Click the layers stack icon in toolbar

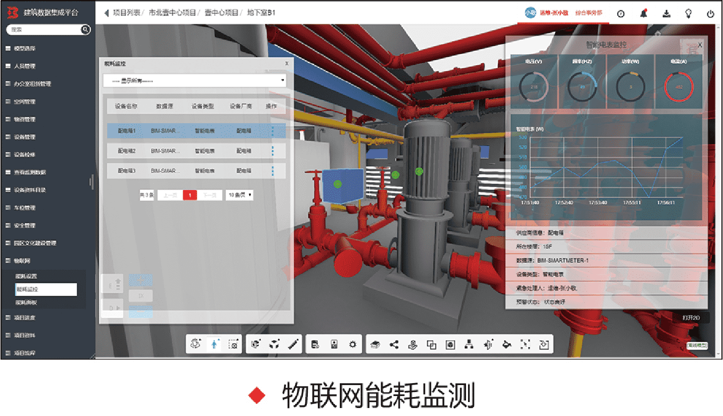376,344
